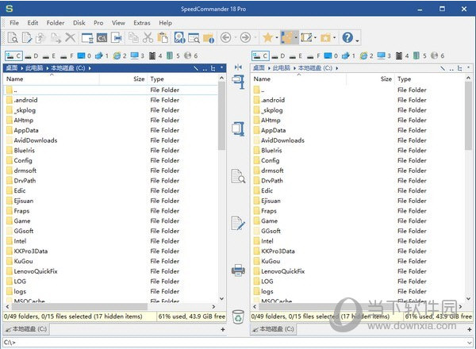Click the printer icon in middle strip
This screenshot has height=349, width=476.
coord(238,270)
